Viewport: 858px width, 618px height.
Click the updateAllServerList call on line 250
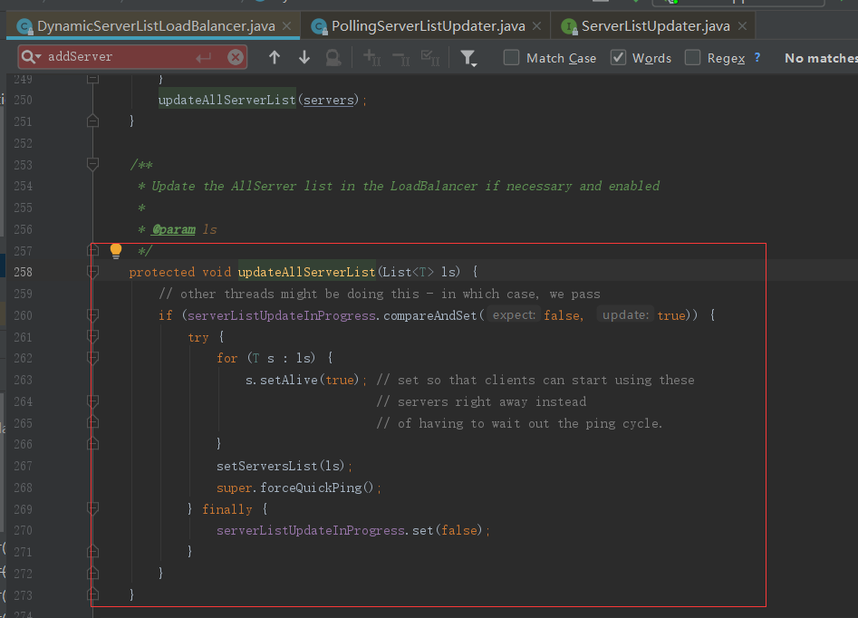pyautogui.click(x=227, y=101)
